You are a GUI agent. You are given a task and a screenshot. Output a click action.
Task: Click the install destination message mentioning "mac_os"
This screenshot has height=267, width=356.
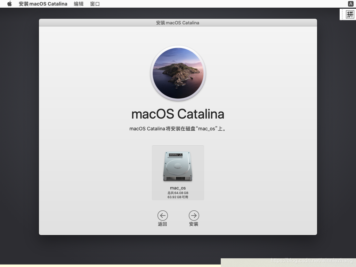point(178,129)
